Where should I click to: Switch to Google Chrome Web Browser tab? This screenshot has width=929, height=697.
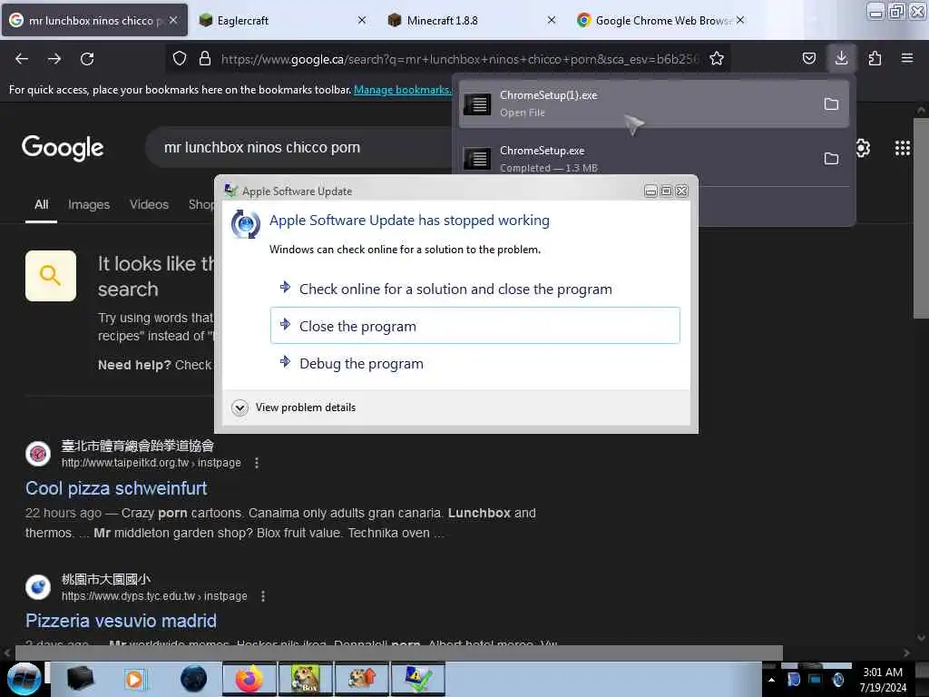point(660,20)
